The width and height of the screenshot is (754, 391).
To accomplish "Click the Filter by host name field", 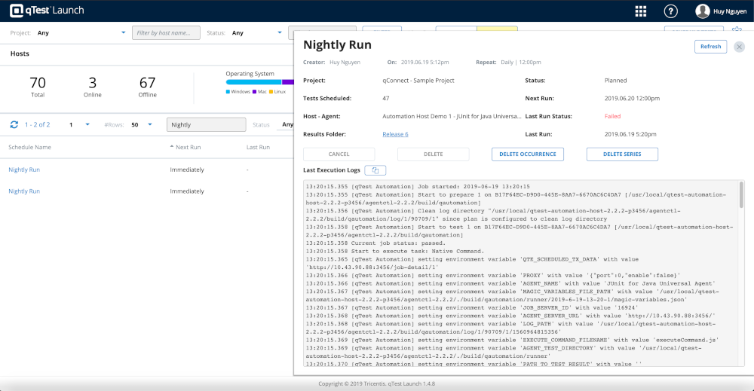I will (166, 33).
